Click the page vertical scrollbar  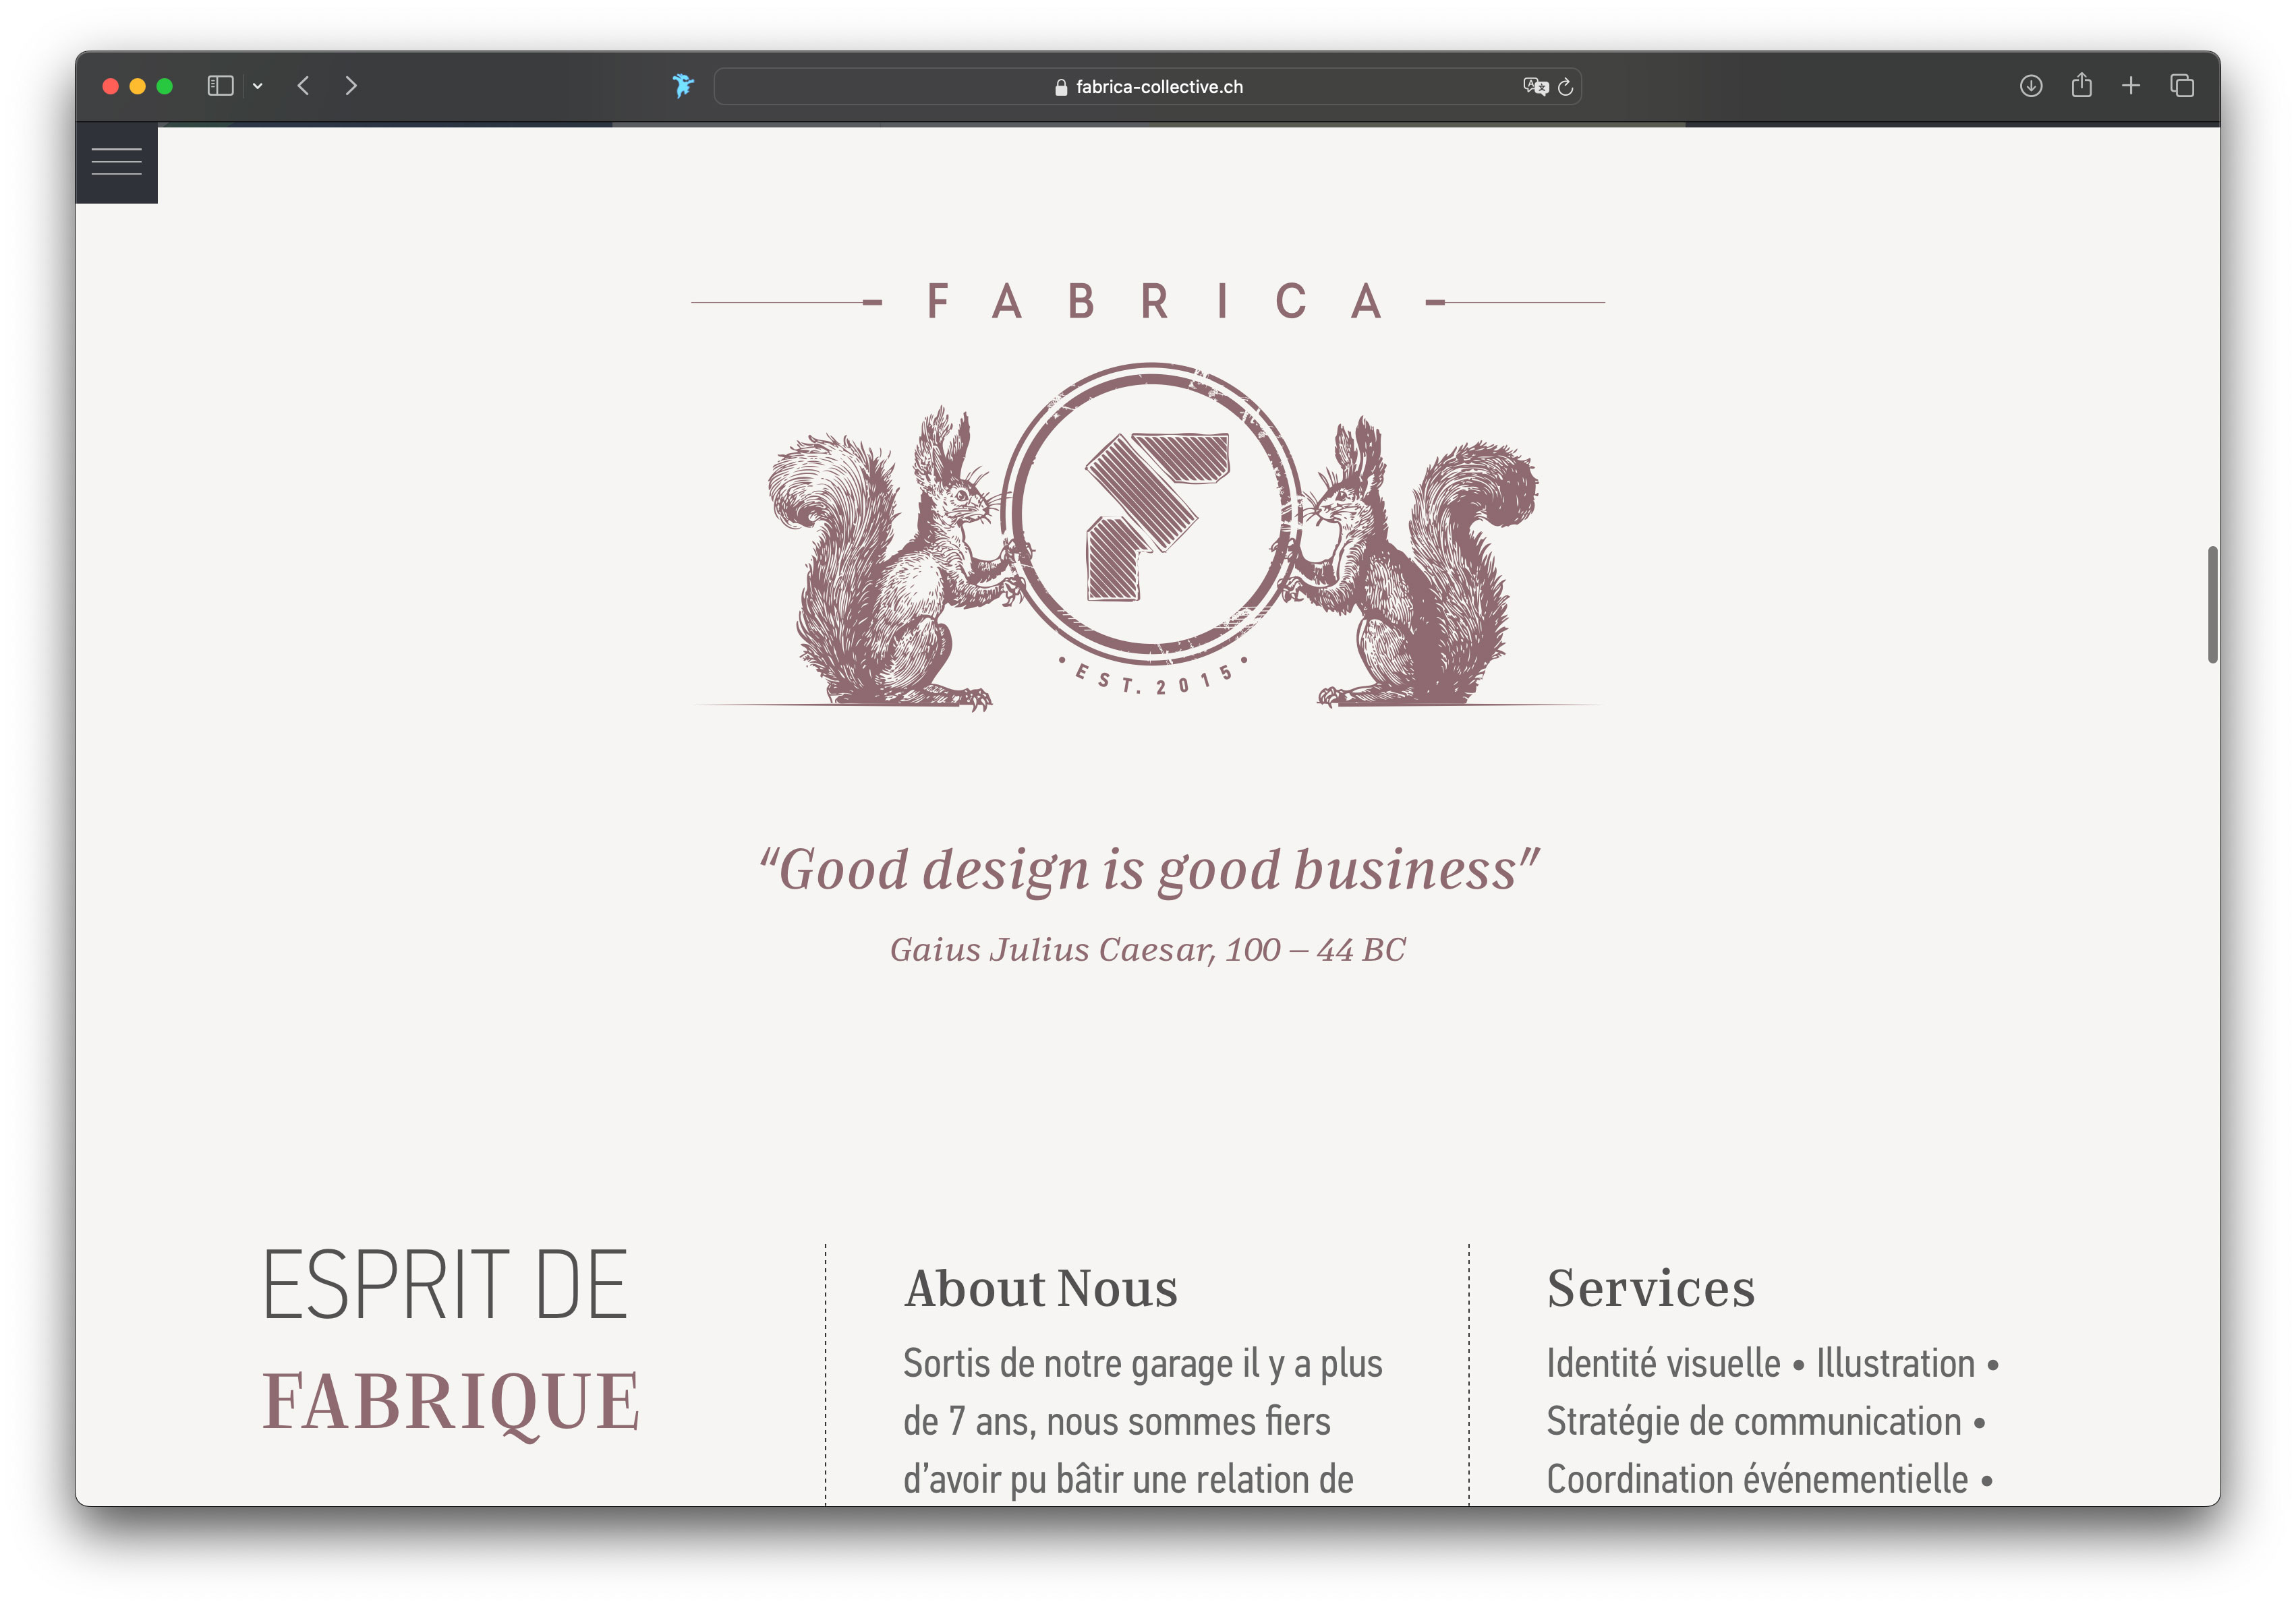(2212, 603)
